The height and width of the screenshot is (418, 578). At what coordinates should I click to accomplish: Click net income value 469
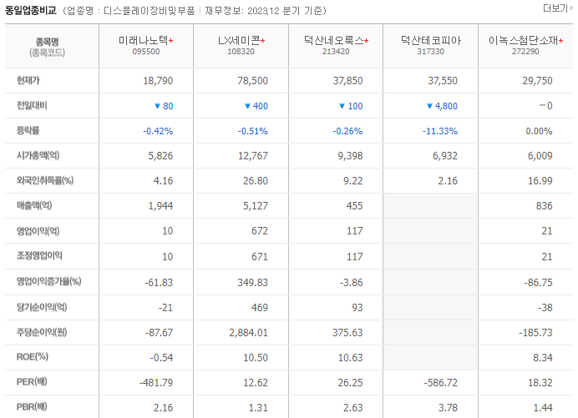[260, 308]
